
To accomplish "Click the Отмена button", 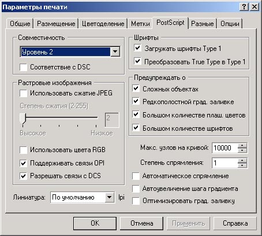I will click(142, 223).
